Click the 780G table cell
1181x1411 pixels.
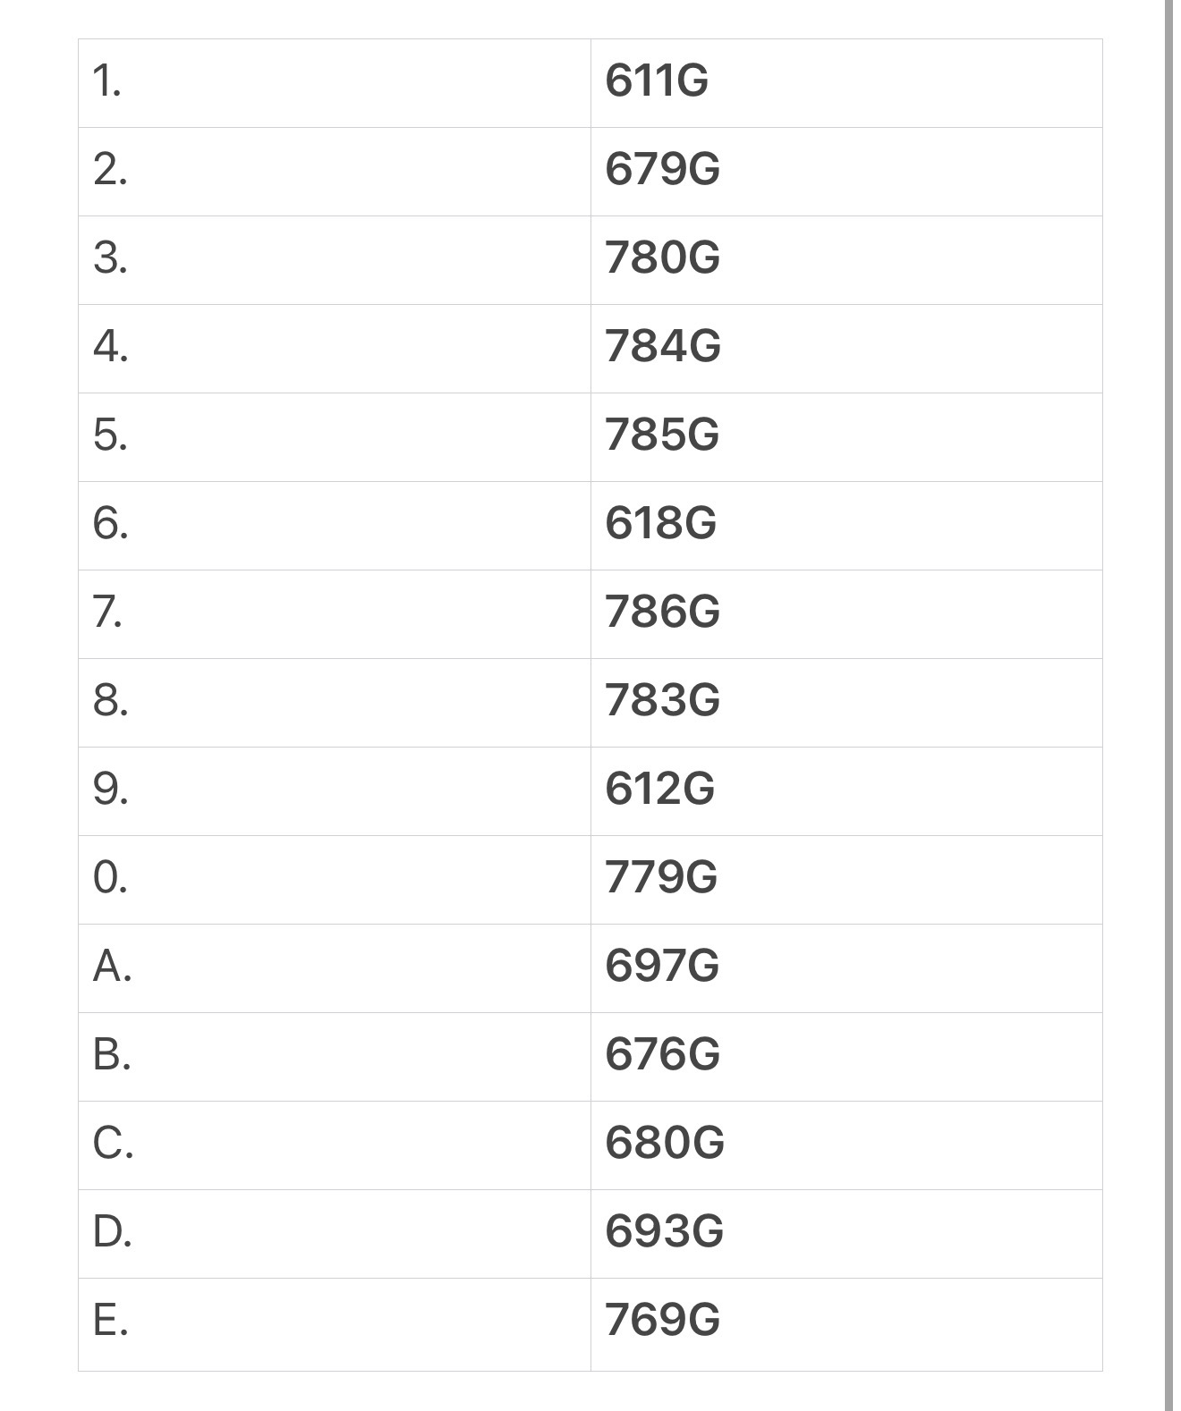(x=846, y=259)
